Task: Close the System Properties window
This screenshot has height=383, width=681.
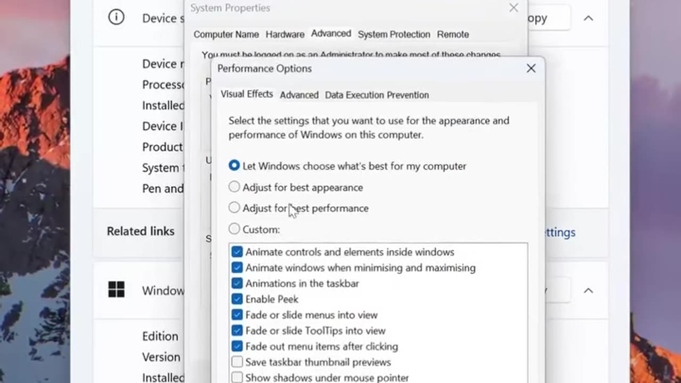Action: [513, 8]
